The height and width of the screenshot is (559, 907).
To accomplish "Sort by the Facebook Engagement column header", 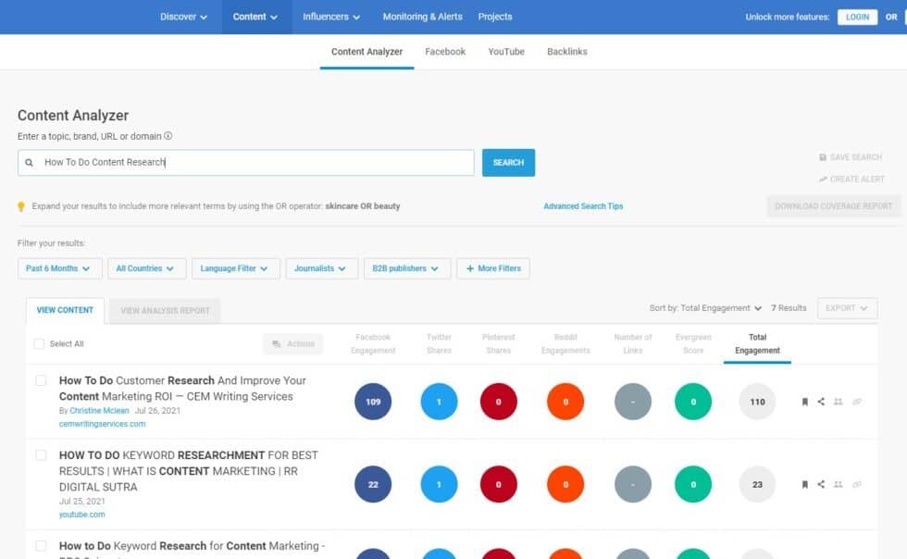I will (373, 343).
